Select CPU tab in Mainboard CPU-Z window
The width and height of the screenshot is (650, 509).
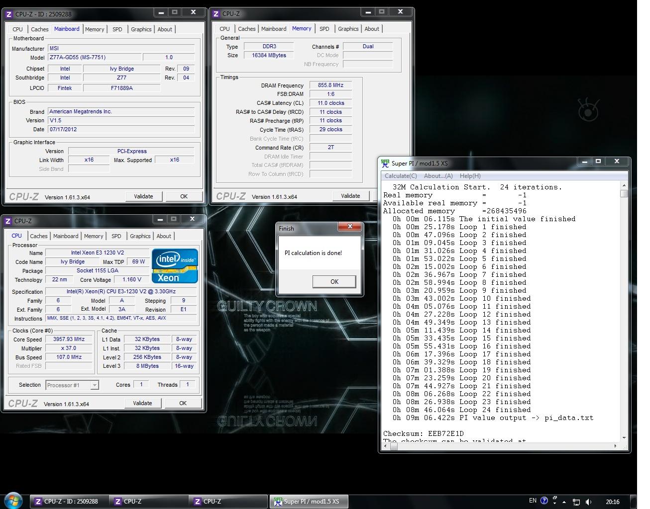click(x=18, y=29)
